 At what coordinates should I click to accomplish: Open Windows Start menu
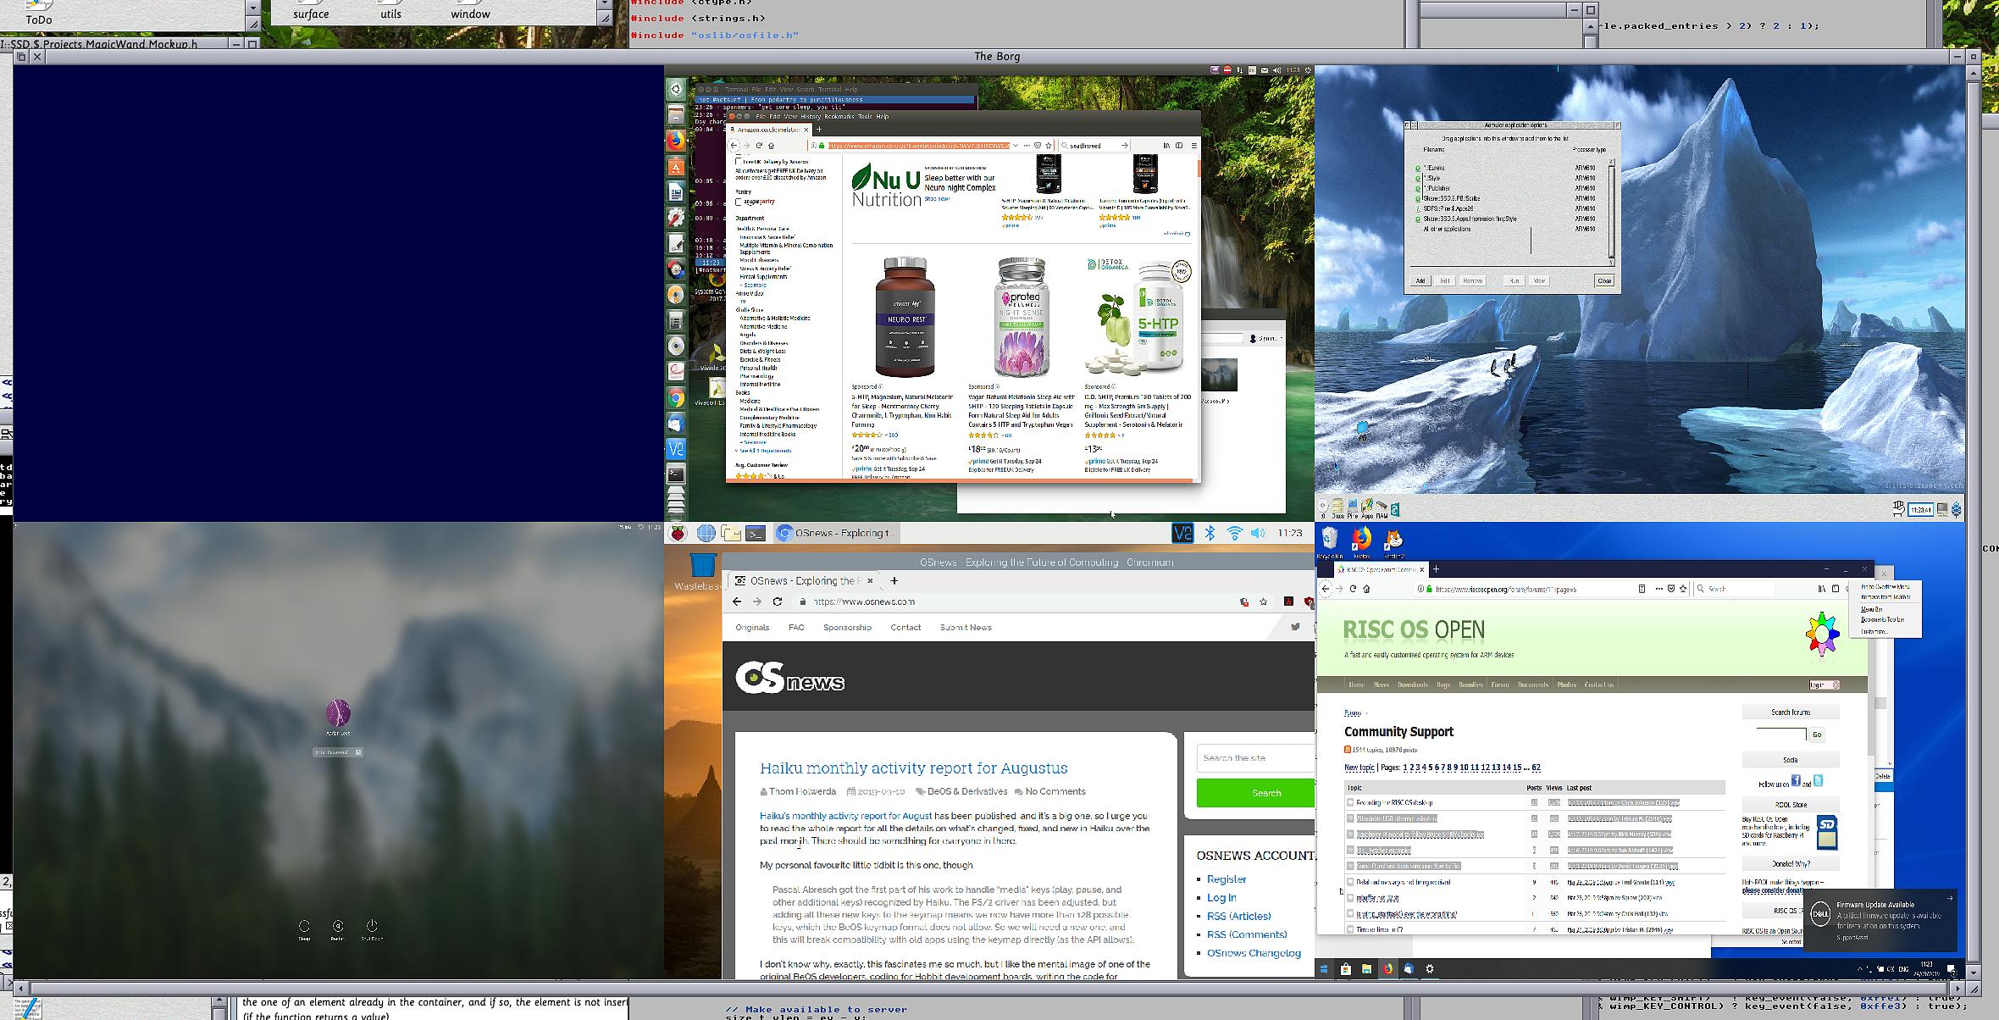pyautogui.click(x=1324, y=969)
